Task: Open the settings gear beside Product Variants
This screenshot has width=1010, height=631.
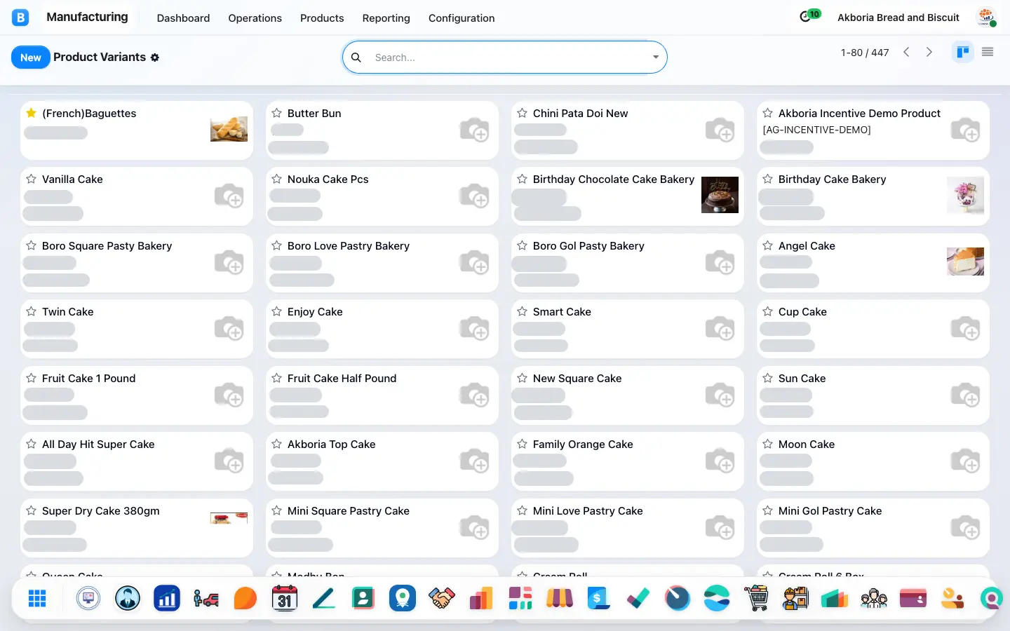Action: 155,57
